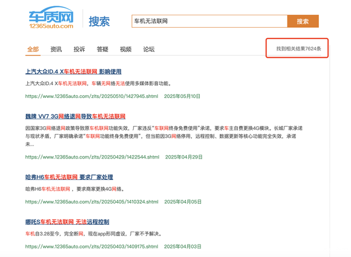Click the 车质网 12365auto.com logo
This screenshot has height=257, width=351.
coord(52,18)
